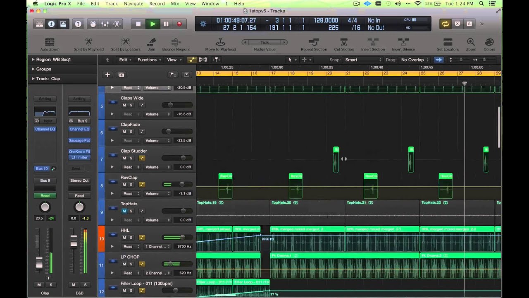The width and height of the screenshot is (529, 298).
Task: Click the Stop transport button
Action: [x=138, y=24]
